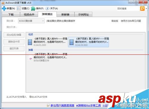
Task: Switch to the 弹幕播放 tab
Action: pyautogui.click(x=47, y=14)
